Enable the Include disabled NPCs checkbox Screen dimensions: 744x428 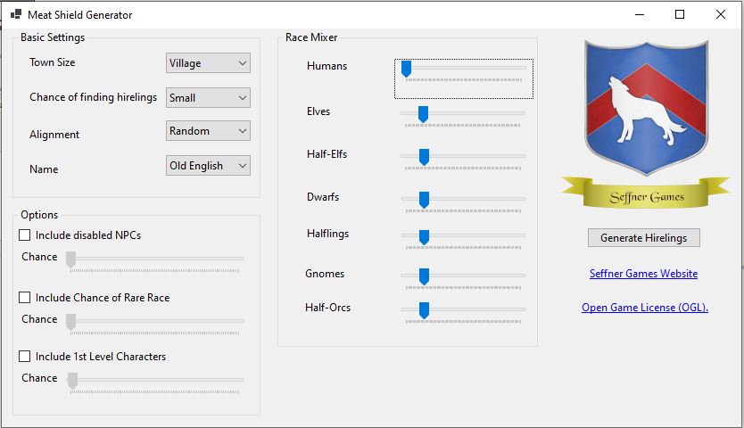coord(24,235)
